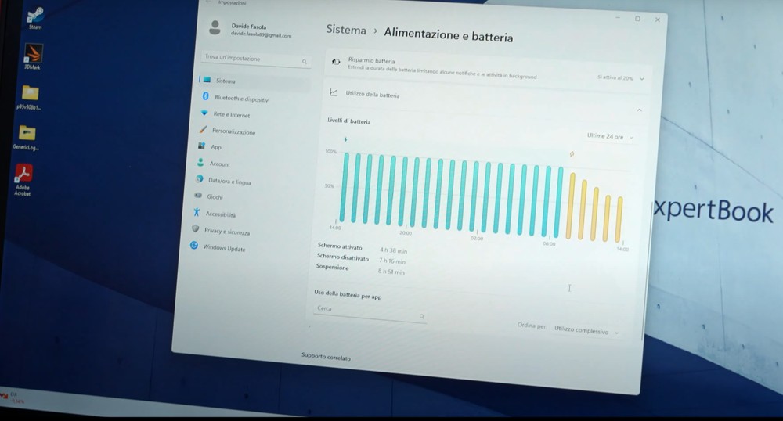Click the Giochi controller icon
783x421 pixels.
coord(198,195)
